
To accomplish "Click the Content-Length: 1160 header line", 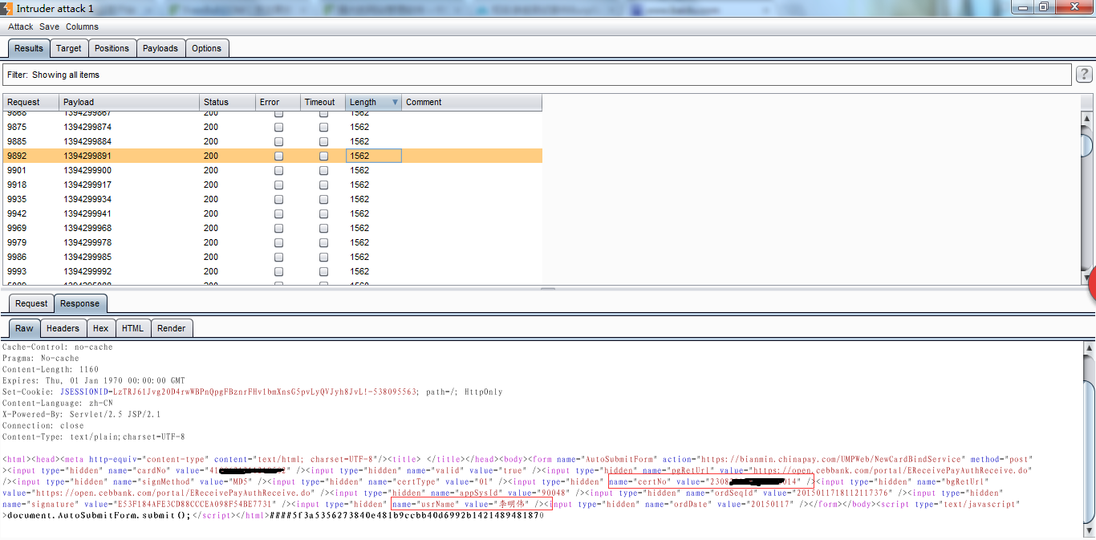I will pyautogui.click(x=51, y=369).
